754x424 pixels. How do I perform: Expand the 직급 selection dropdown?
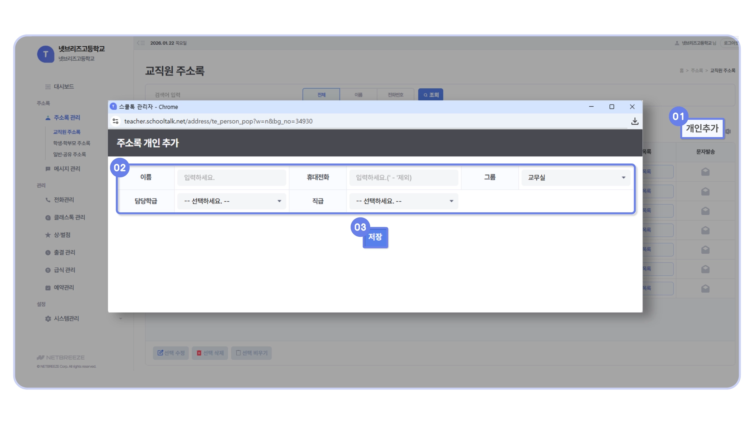(x=404, y=201)
